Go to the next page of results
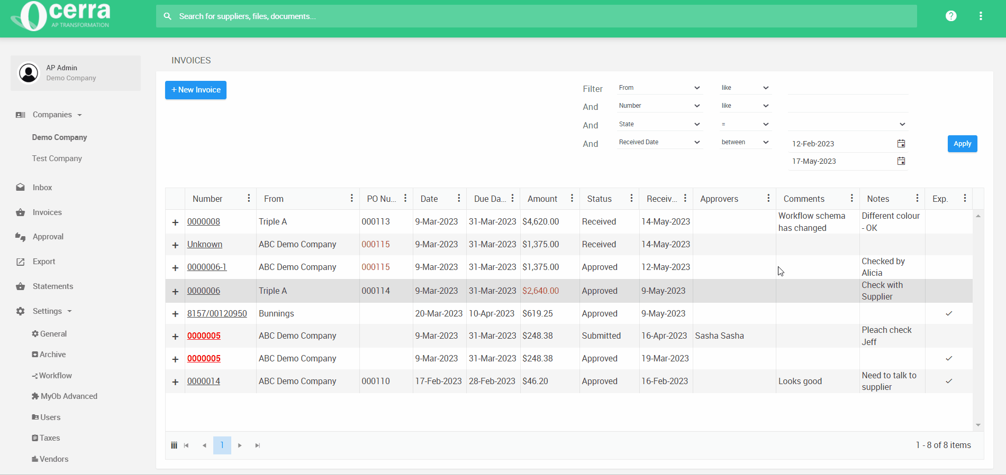 pos(240,445)
